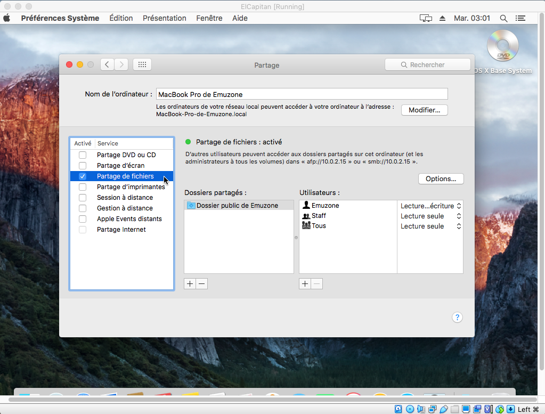
Task: Click VirtualBox display status icon
Action: [466, 409]
